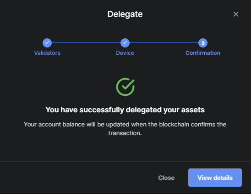Click the successfully delegated assets heading
Viewport: 251px width, 194px height.
(x=125, y=110)
